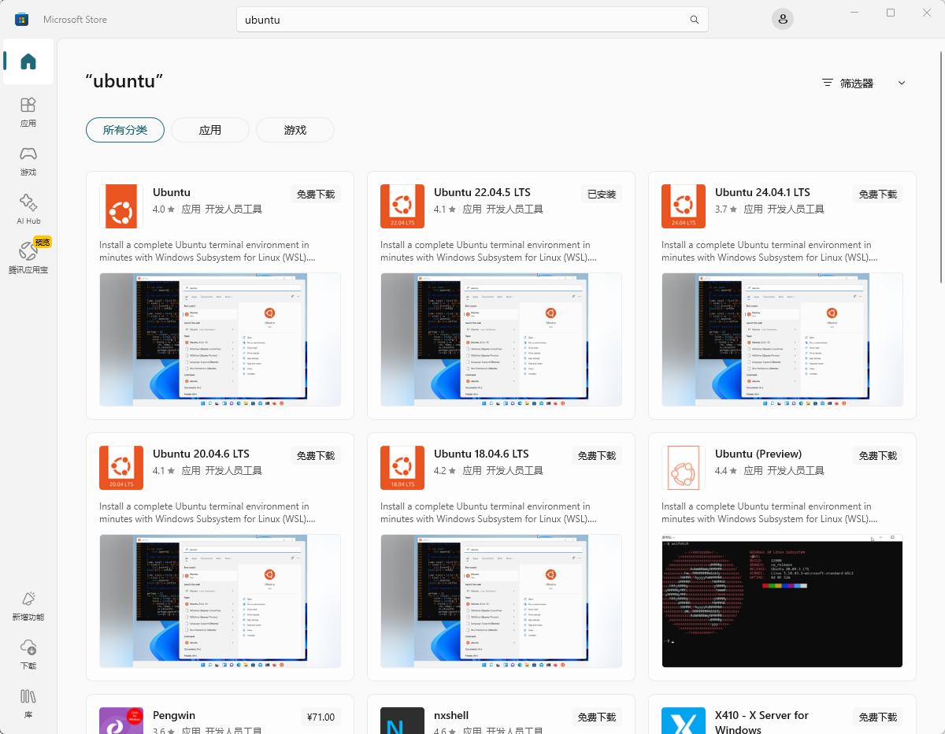The width and height of the screenshot is (945, 734).
Task: Open 腾讯应用宝 in the sidebar
Action: point(28,258)
